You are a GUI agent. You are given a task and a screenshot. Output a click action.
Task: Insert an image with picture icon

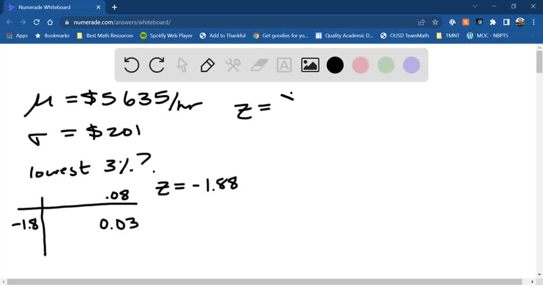point(310,65)
